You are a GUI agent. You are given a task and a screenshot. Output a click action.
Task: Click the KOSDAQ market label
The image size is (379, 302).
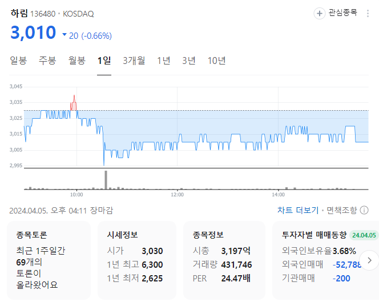click(x=78, y=14)
